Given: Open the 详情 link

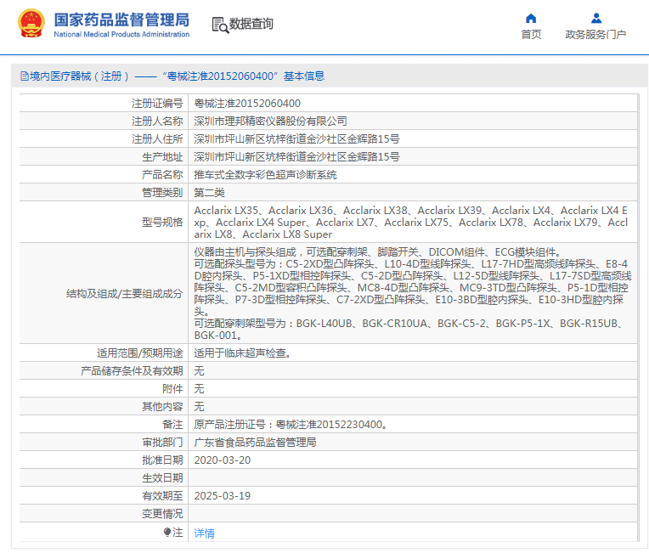Looking at the screenshot, I should [x=205, y=533].
